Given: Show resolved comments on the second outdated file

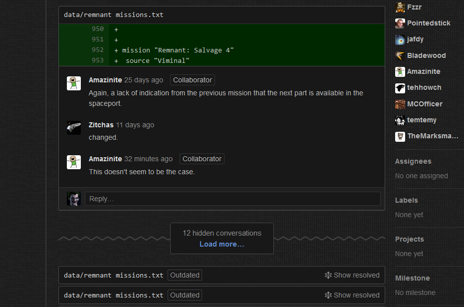Looking at the screenshot, I should (x=352, y=295).
